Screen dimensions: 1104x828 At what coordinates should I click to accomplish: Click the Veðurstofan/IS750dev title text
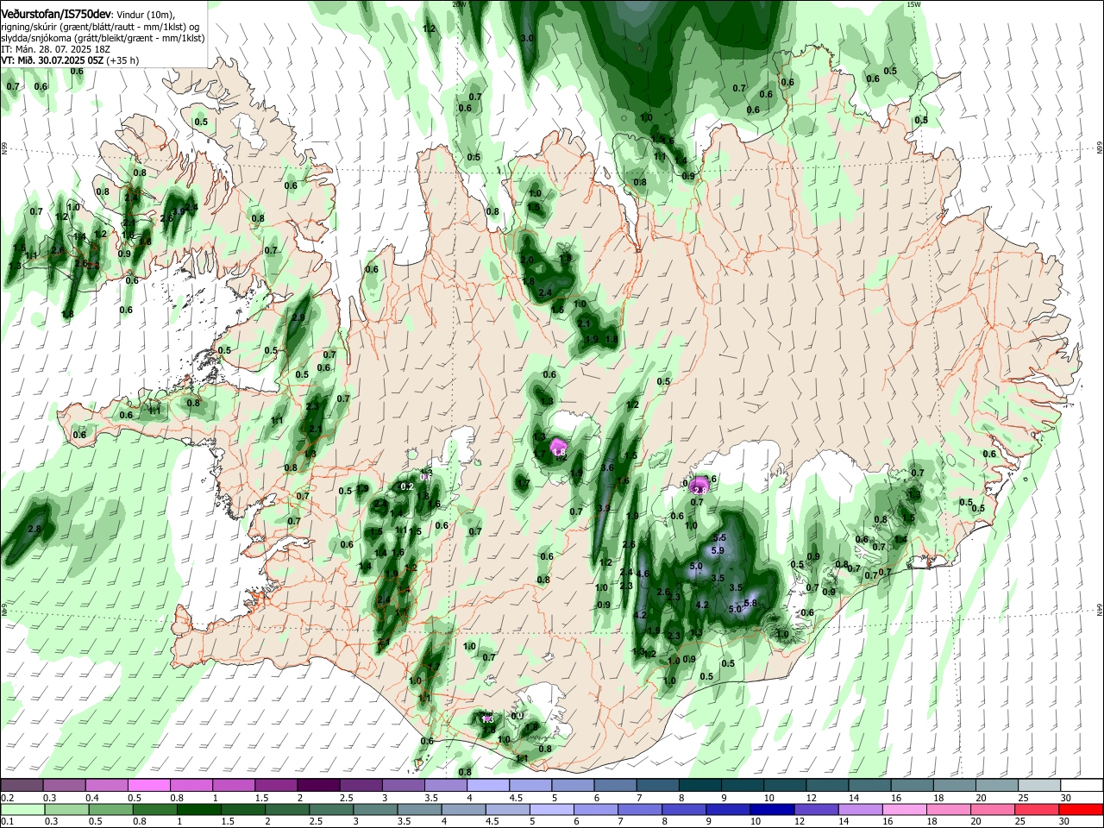coord(56,14)
